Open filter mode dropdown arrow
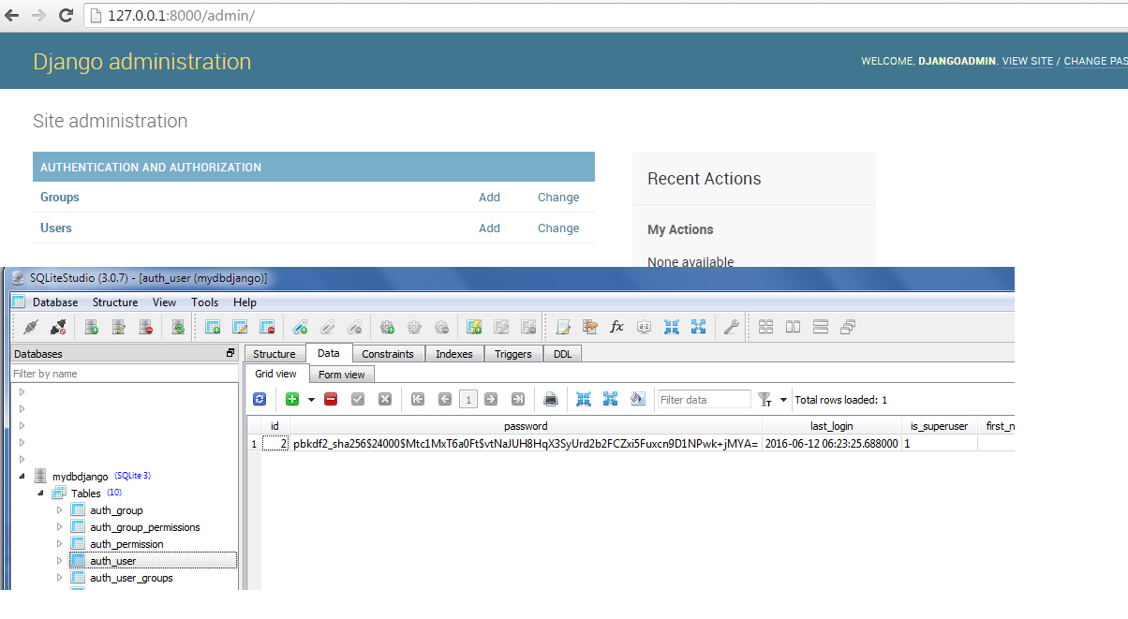The height and width of the screenshot is (619, 1128). [x=783, y=400]
